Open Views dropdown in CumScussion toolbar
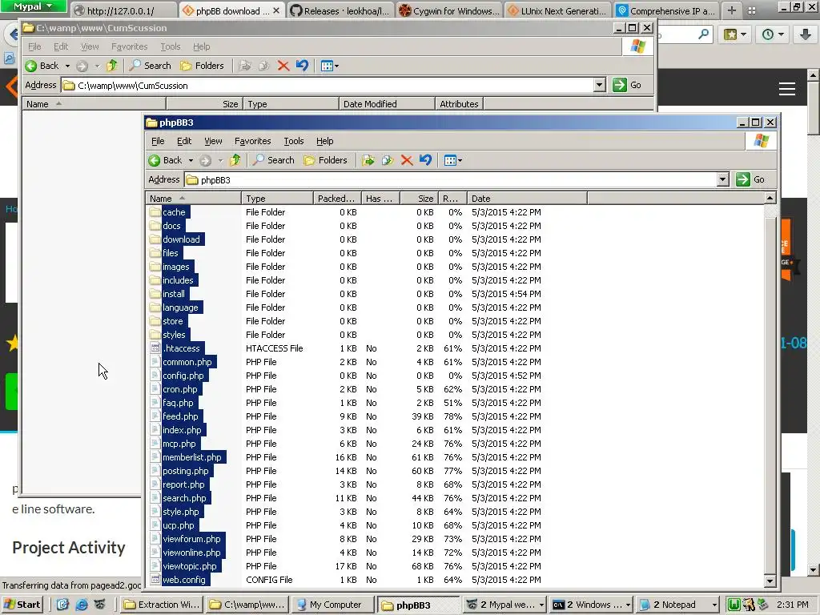 point(329,66)
